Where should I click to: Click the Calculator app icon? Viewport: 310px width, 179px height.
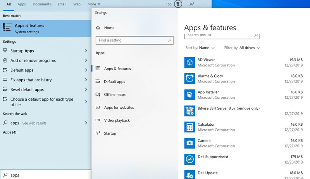coord(189,127)
